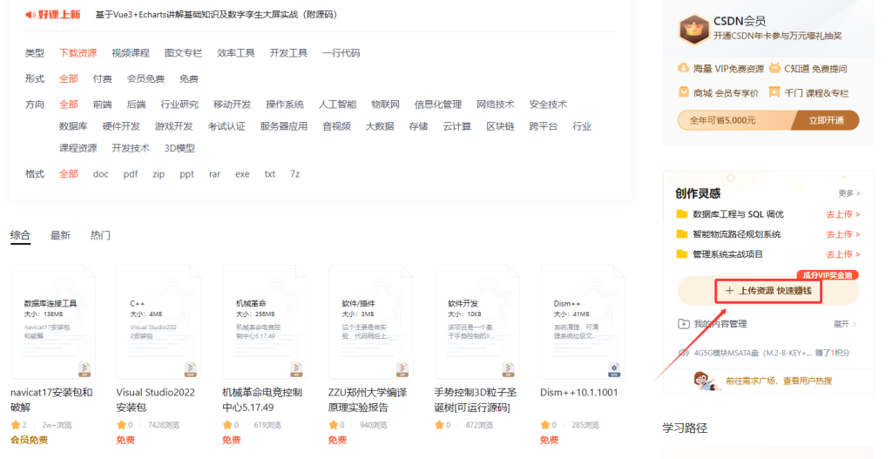The height and width of the screenshot is (459, 892).
Task: Click 去上传 for 管理系统实战项目
Action: 843,254
